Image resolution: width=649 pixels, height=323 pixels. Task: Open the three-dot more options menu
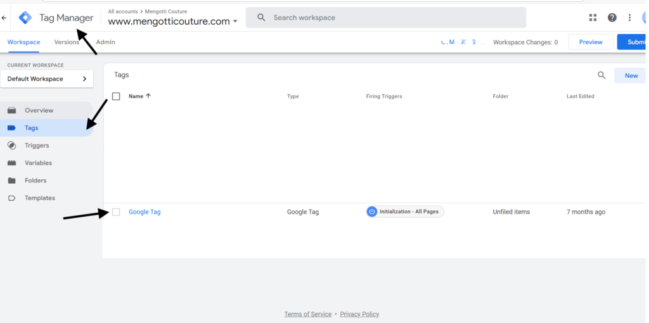click(629, 17)
